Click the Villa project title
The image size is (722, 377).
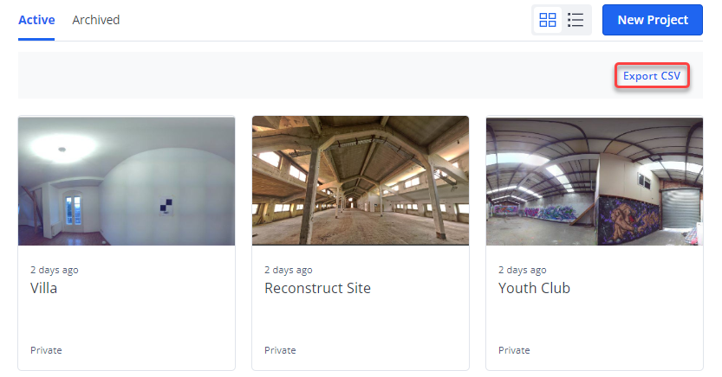43,288
